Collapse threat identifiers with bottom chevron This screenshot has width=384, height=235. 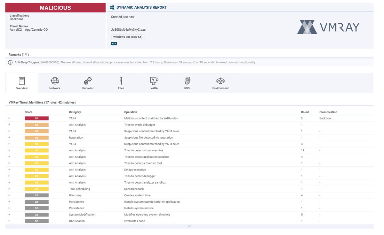(189, 226)
